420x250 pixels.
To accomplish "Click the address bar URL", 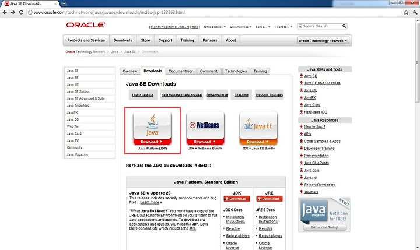I will point(109,12).
